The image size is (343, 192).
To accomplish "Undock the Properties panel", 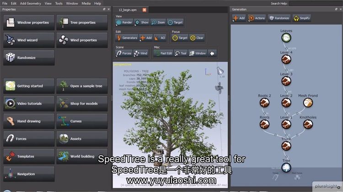I will [104, 9].
